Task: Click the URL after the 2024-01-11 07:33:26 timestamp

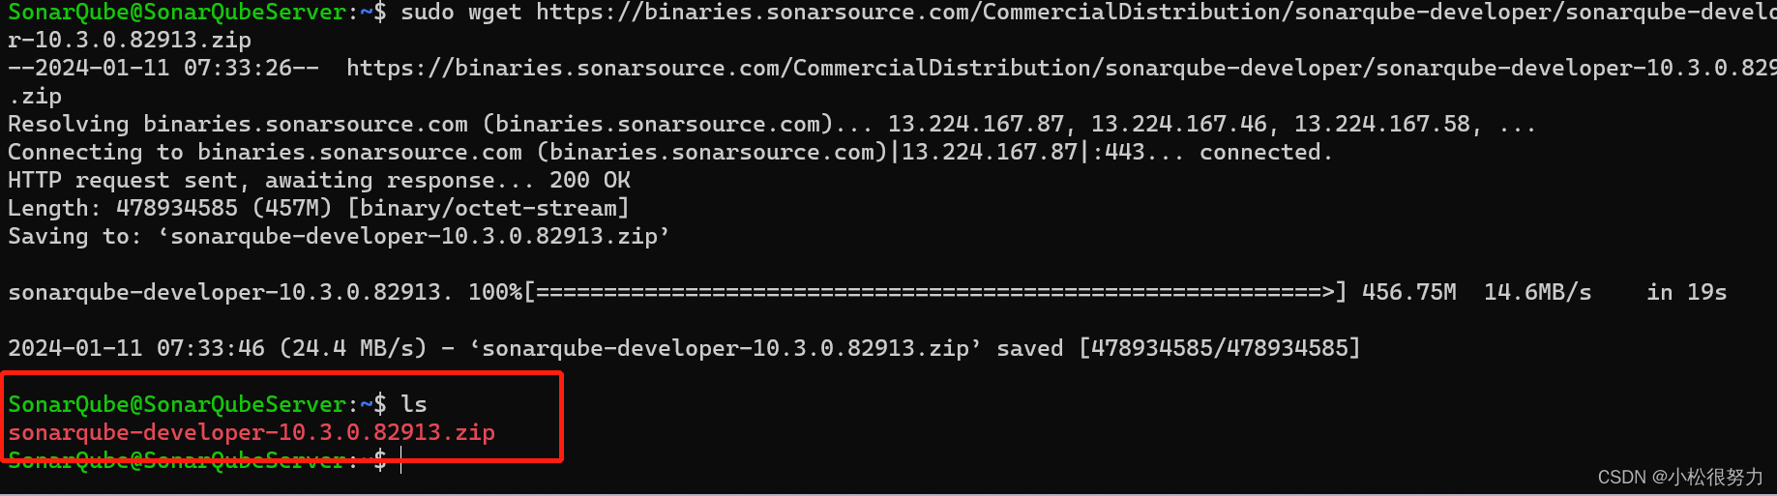Action: (x=1061, y=69)
